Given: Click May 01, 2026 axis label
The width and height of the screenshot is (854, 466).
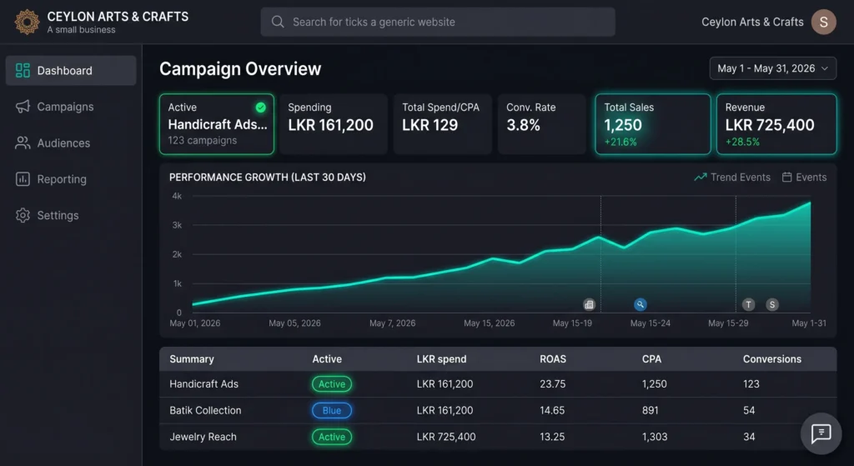Looking at the screenshot, I should 195,323.
